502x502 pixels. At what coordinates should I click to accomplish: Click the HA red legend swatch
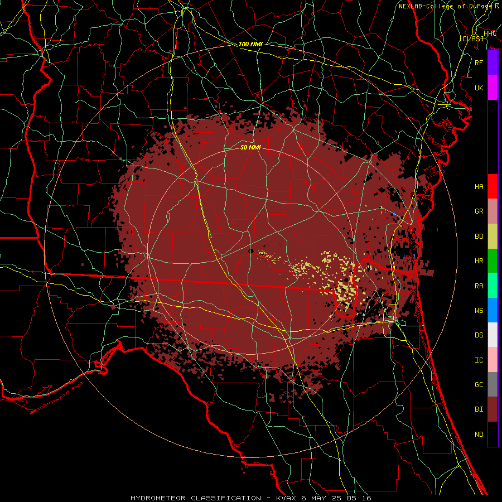493,186
